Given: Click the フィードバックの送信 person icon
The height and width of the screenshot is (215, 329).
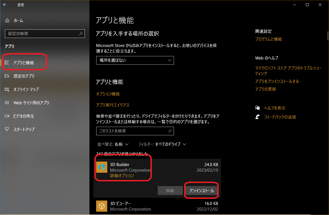Looking at the screenshot, I should (257, 117).
